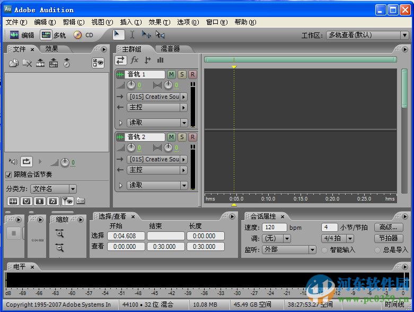This screenshot has height=312, width=414.
Task: Mute Track 2 with M button
Action: tap(171, 137)
